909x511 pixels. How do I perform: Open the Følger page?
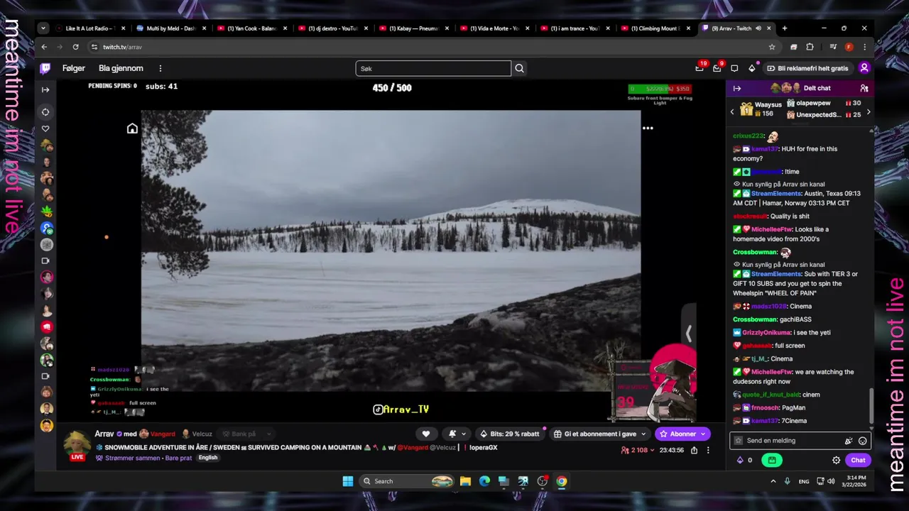74,68
